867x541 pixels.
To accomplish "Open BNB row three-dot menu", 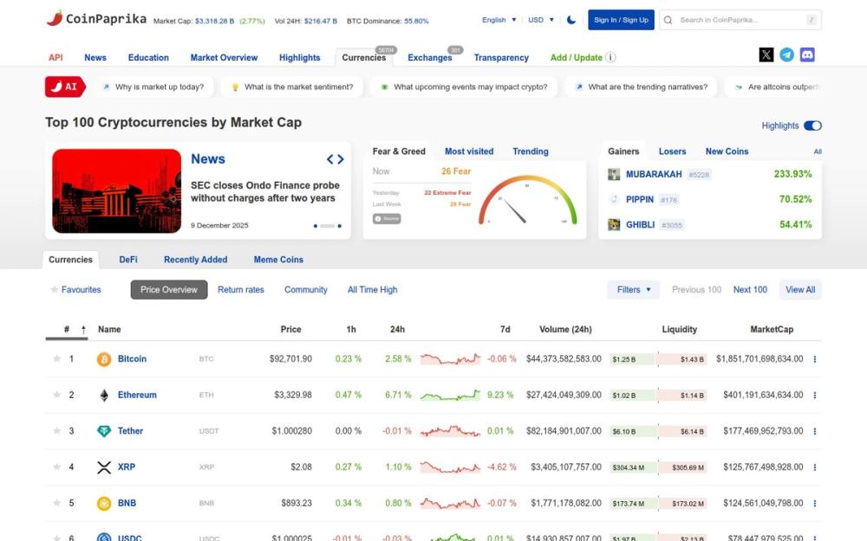I will point(814,504).
